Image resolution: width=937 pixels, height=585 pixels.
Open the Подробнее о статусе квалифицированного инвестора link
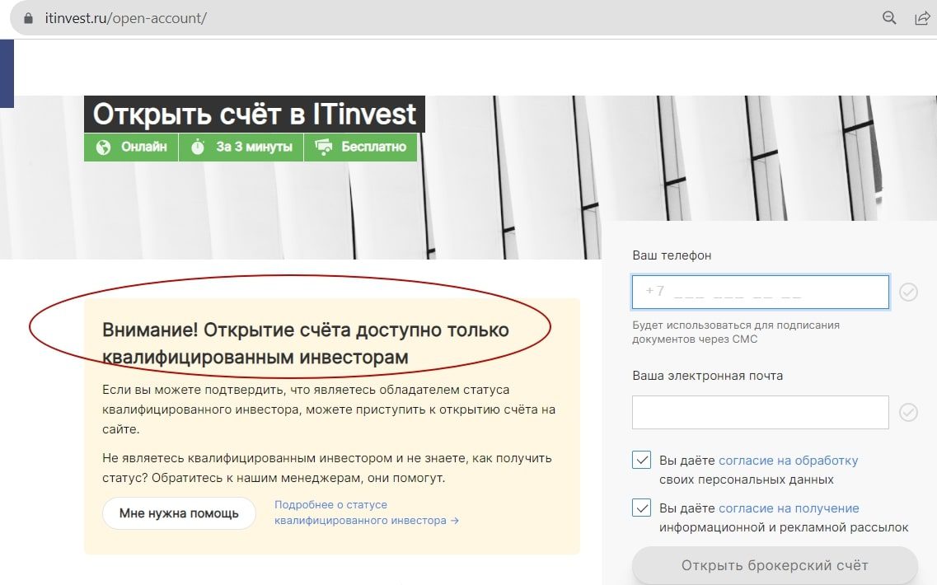click(367, 512)
